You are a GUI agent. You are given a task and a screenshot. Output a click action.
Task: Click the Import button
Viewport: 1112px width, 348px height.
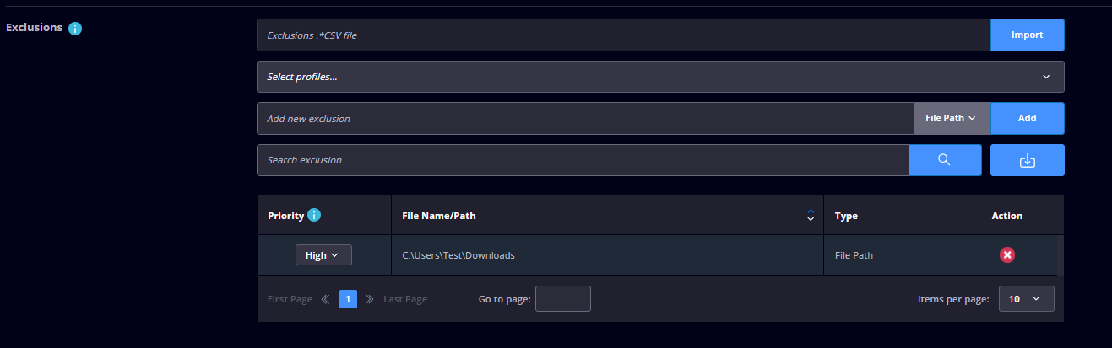click(1027, 35)
